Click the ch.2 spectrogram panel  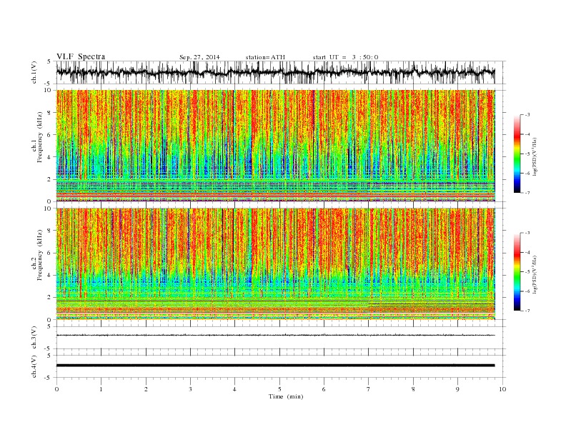275,263
